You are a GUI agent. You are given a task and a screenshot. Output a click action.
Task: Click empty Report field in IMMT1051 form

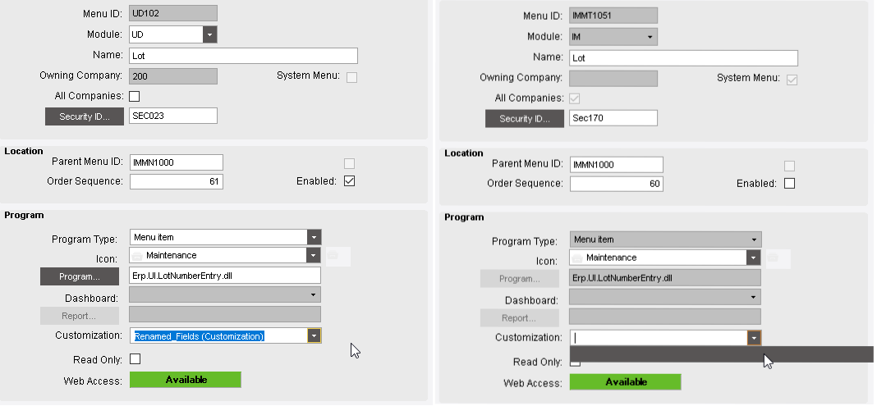(666, 317)
